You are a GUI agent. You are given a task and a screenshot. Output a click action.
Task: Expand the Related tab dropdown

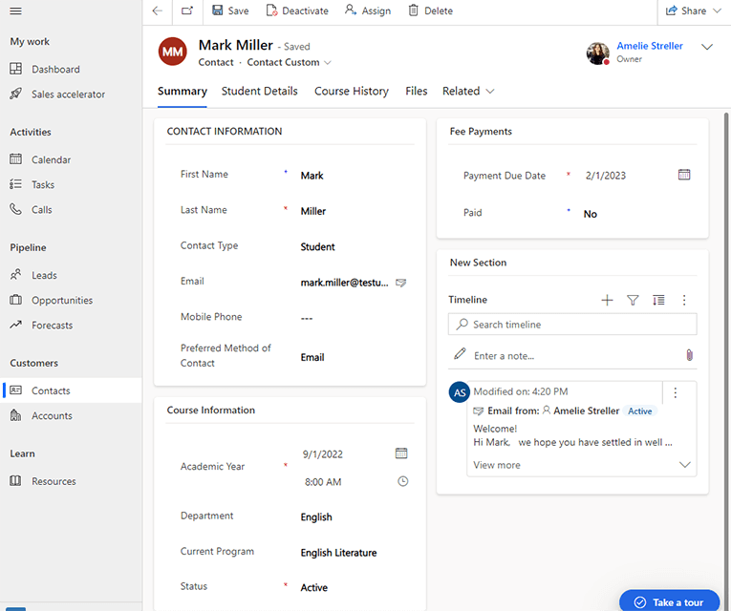pyautogui.click(x=468, y=91)
